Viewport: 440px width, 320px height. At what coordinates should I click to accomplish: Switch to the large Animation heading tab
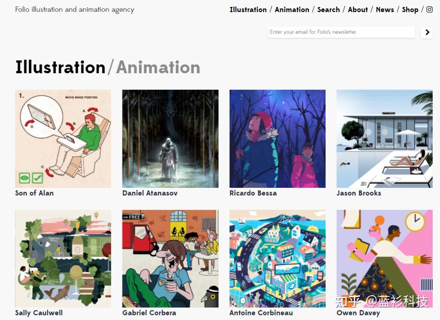click(x=158, y=67)
